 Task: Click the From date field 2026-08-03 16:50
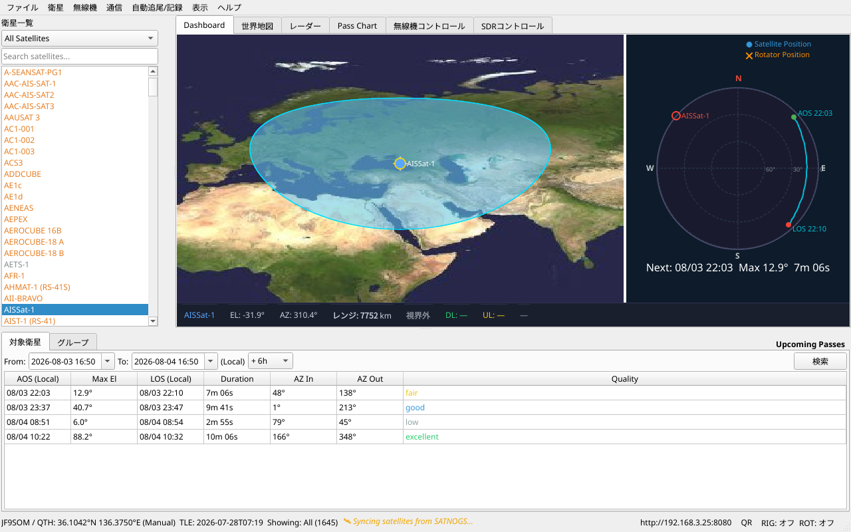65,361
